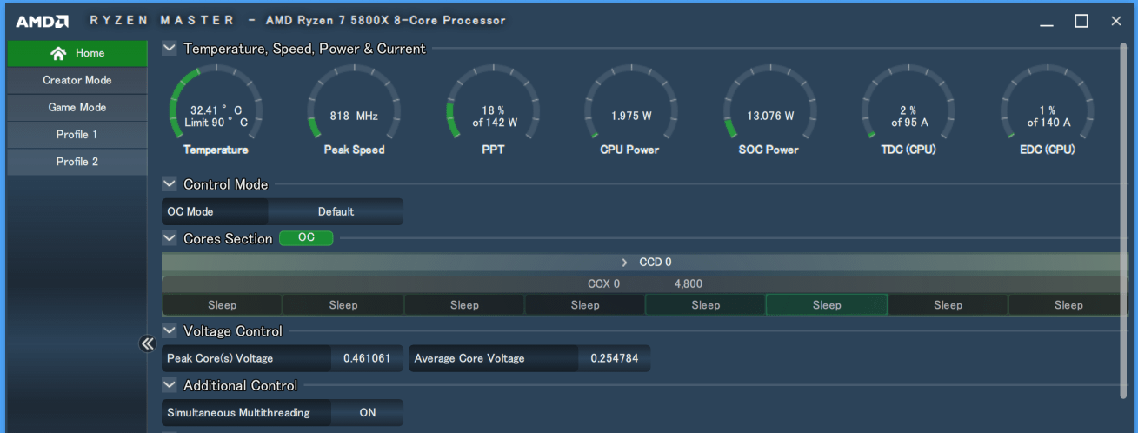Select Profile 1
Image resolution: width=1138 pixels, height=433 pixels.
pyautogui.click(x=77, y=135)
